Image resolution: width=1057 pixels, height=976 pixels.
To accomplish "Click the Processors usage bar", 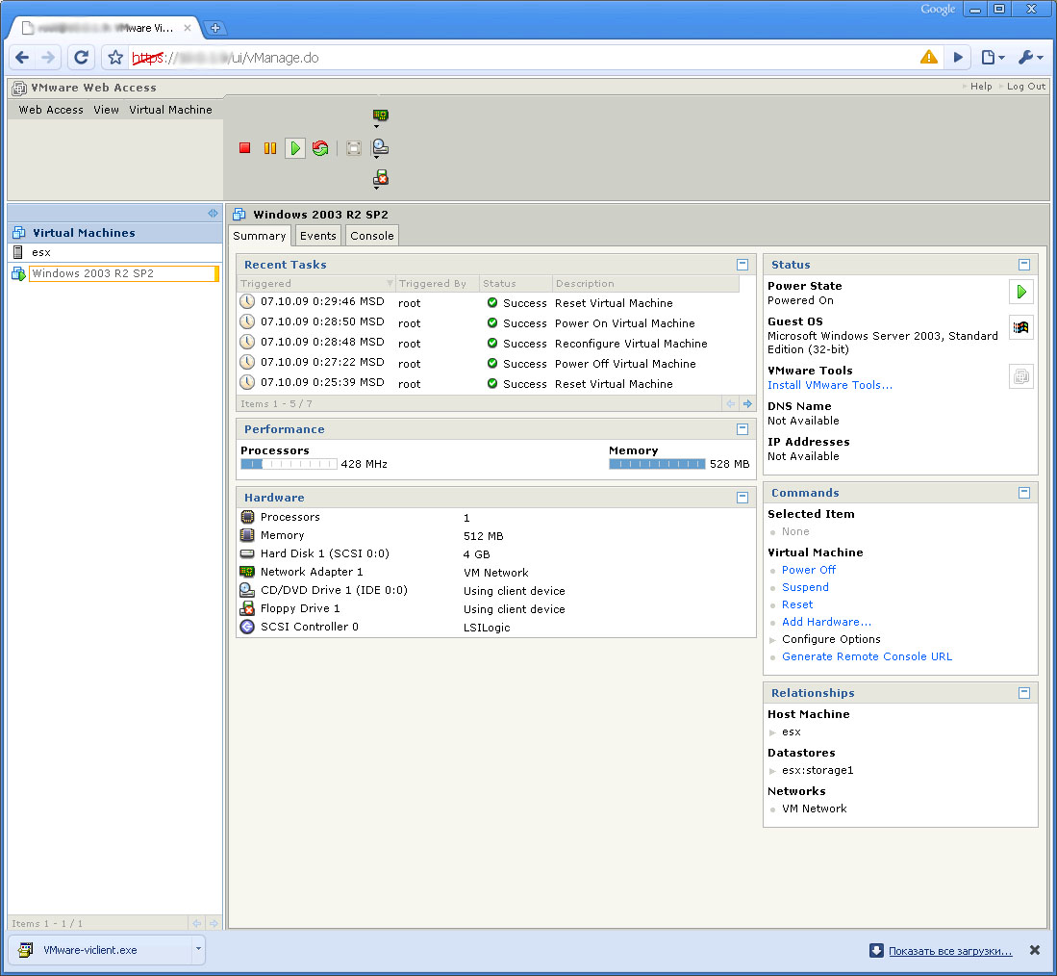I will [289, 464].
